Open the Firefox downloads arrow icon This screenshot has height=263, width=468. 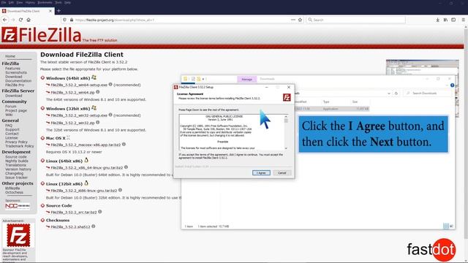[x=437, y=20]
